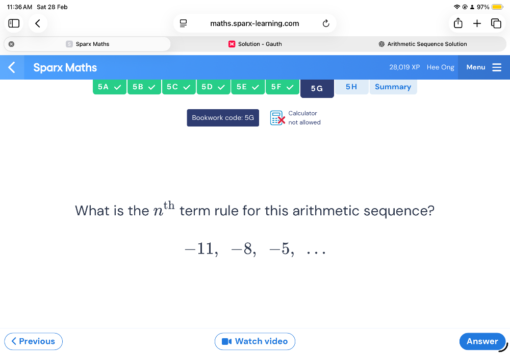Screen dimensions: 510x354
Task: Add a new tab with the plus icon
Action: (x=477, y=23)
